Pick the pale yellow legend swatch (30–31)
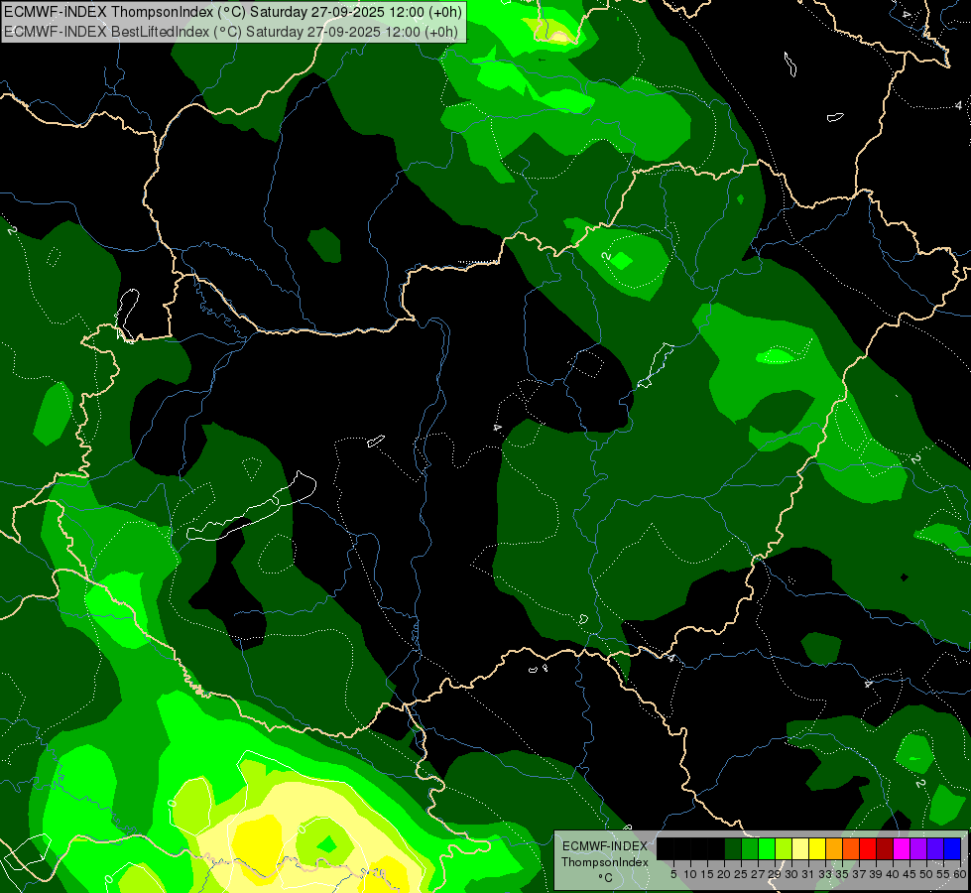The height and width of the screenshot is (893, 971). click(x=800, y=848)
